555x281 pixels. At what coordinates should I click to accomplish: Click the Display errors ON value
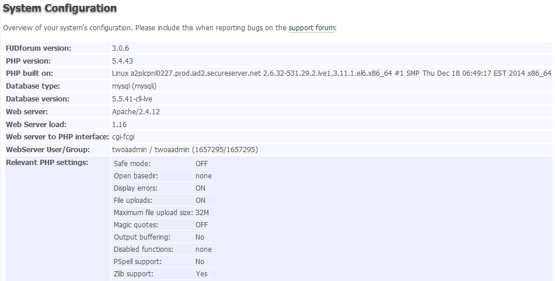click(x=200, y=188)
